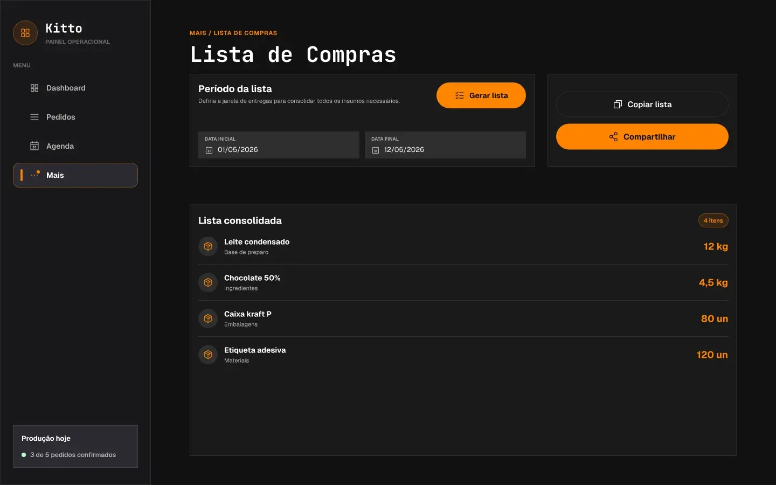Click the 12 kg quantity value
Screen dimensions: 776x485
click(x=716, y=246)
